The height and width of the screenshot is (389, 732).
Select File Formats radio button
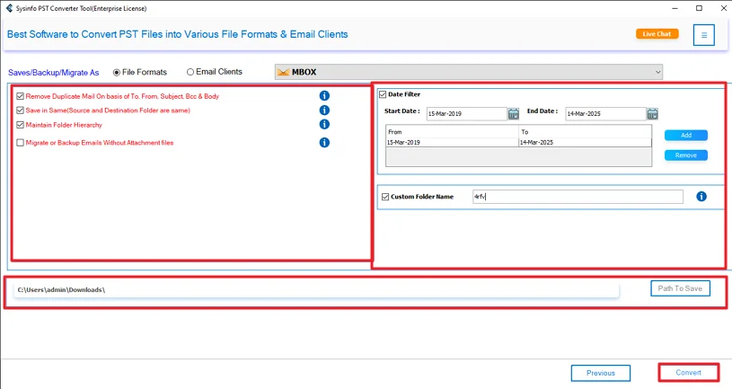tap(117, 73)
